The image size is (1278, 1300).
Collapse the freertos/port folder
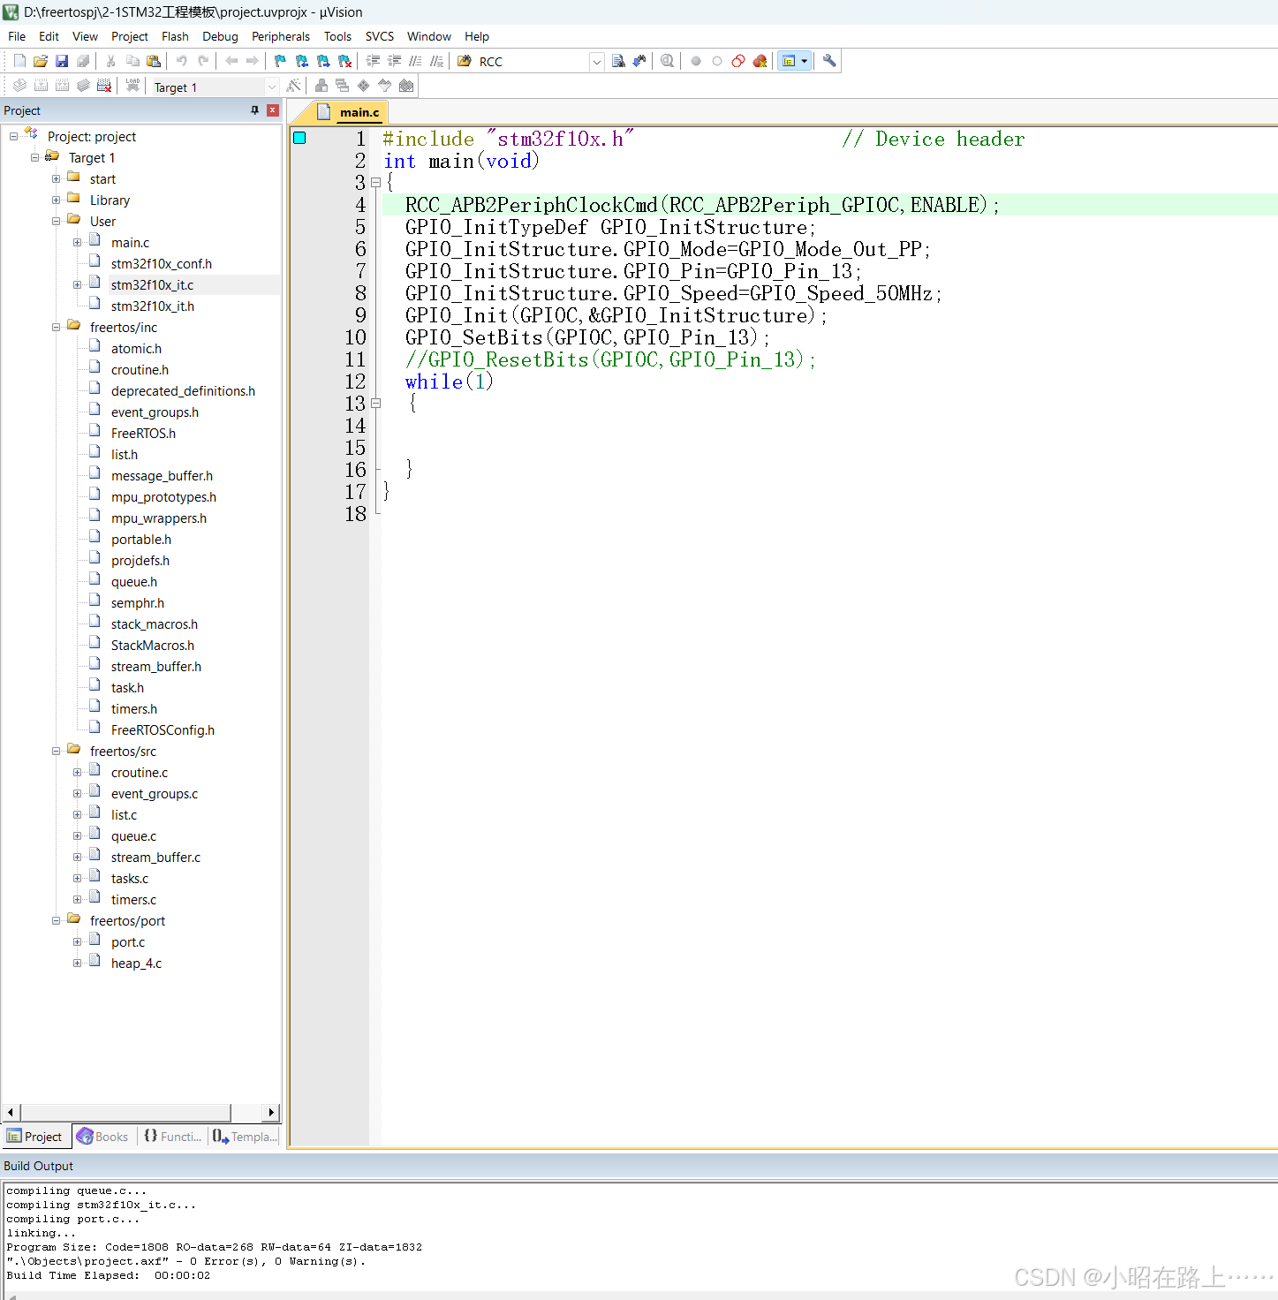click(56, 921)
